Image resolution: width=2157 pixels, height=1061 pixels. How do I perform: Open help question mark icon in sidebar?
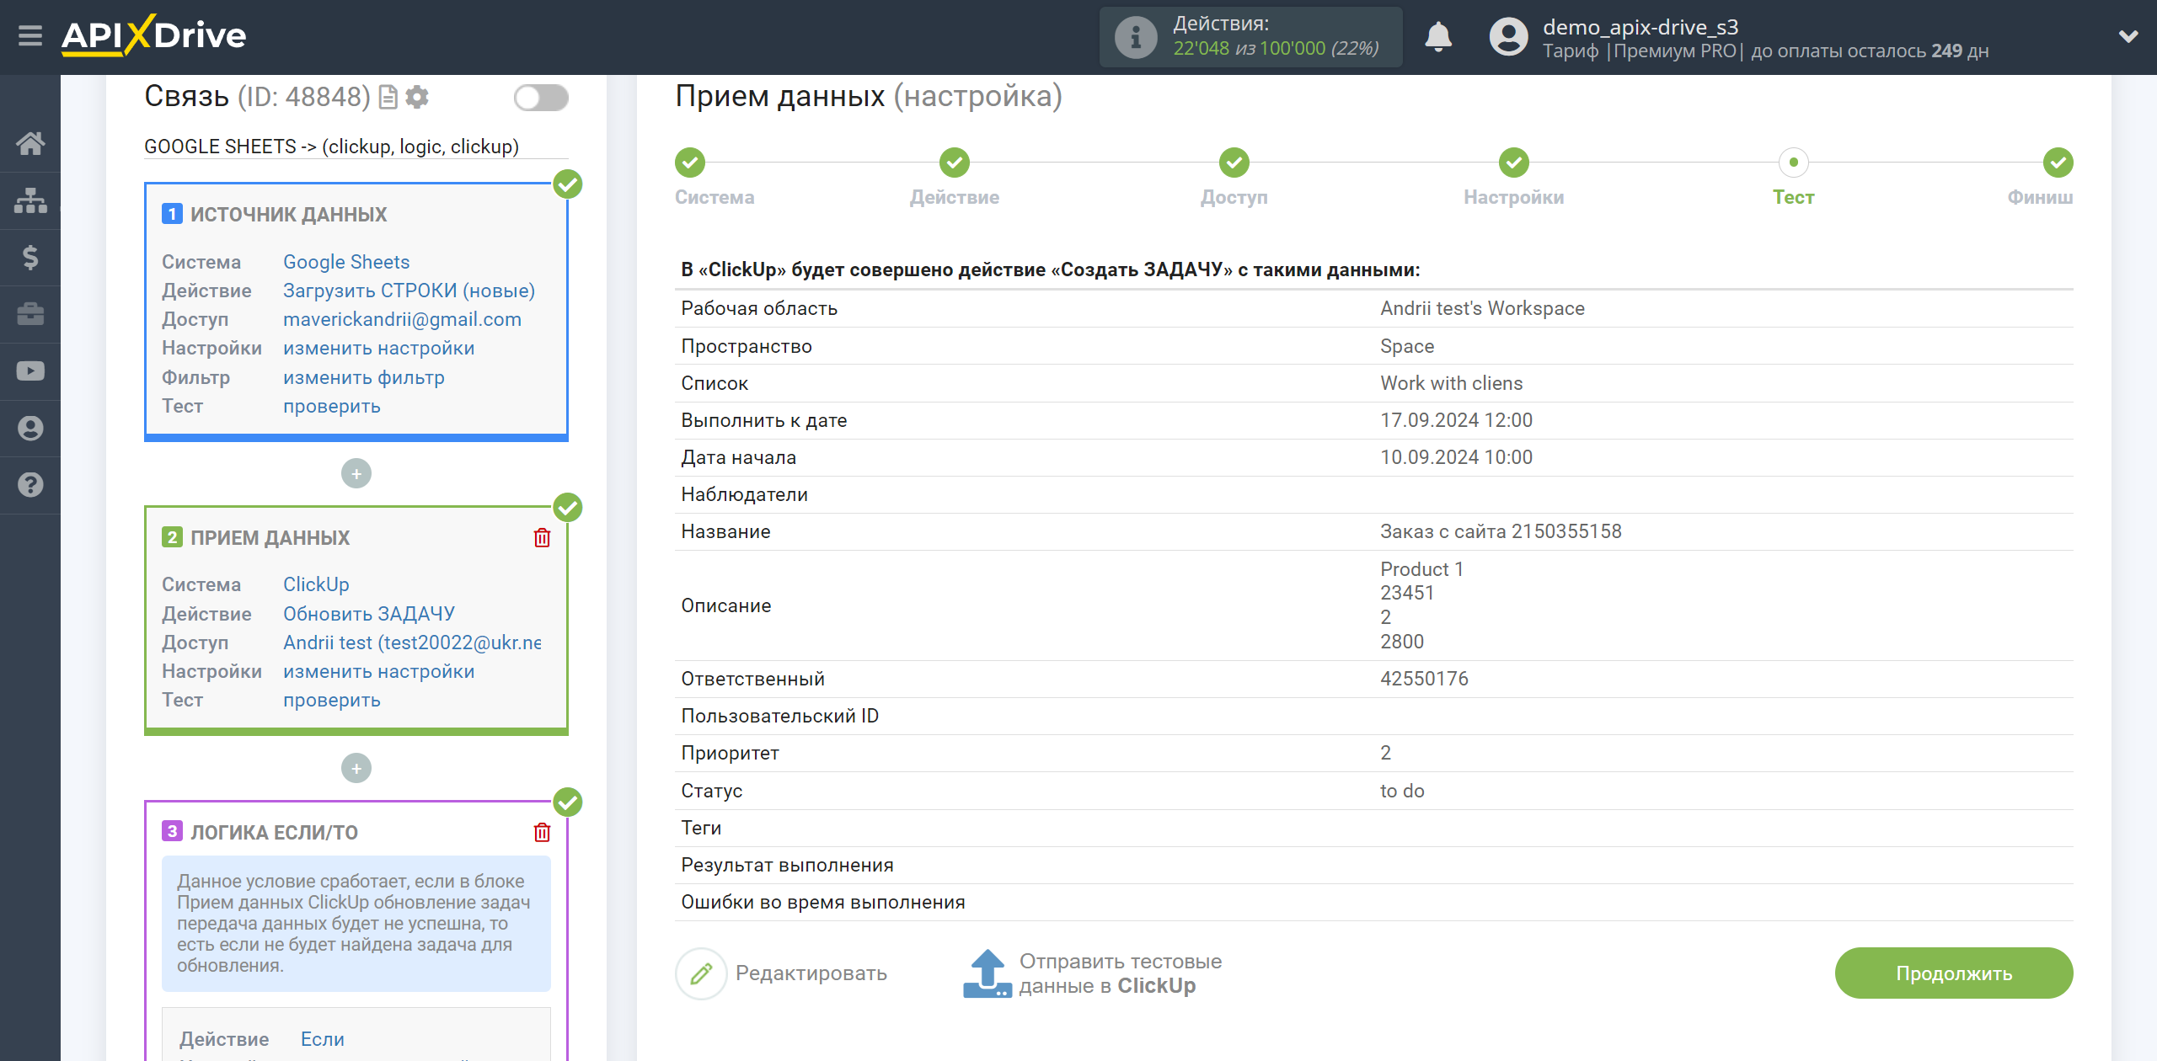[x=30, y=485]
